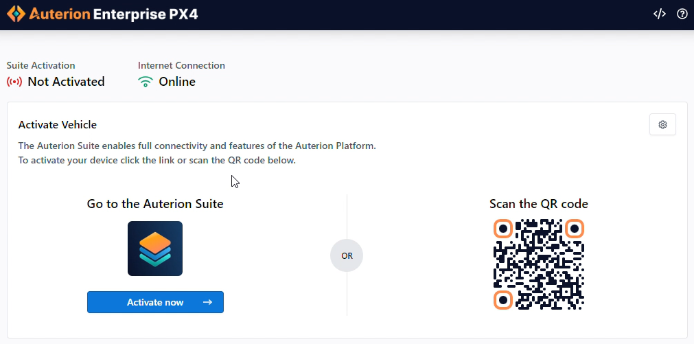Click the green Wi-Fi online icon
This screenshot has height=344, width=694.
pyautogui.click(x=146, y=82)
